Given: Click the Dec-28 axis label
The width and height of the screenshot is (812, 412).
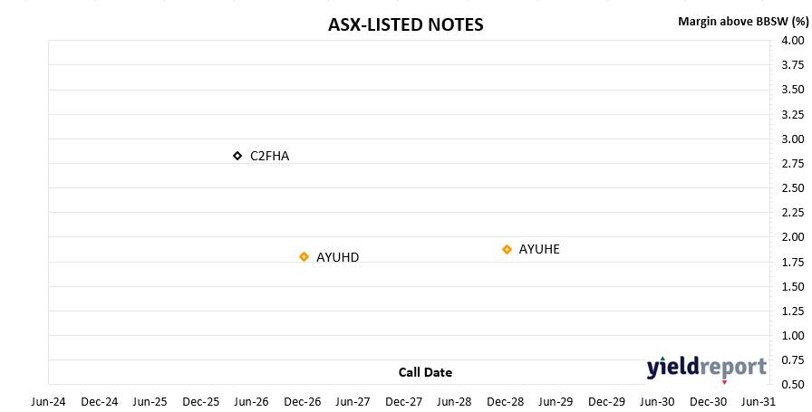Looking at the screenshot, I should click(x=505, y=402).
